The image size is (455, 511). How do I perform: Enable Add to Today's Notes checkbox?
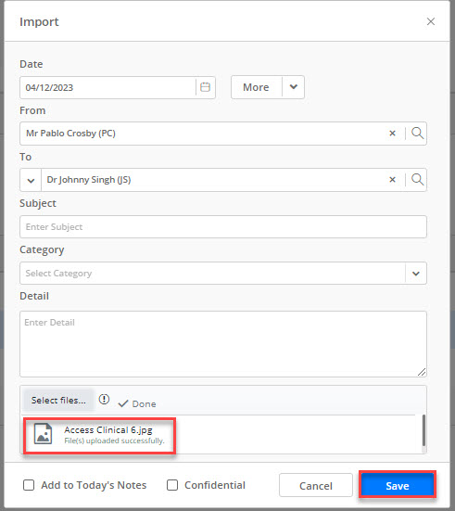[29, 485]
